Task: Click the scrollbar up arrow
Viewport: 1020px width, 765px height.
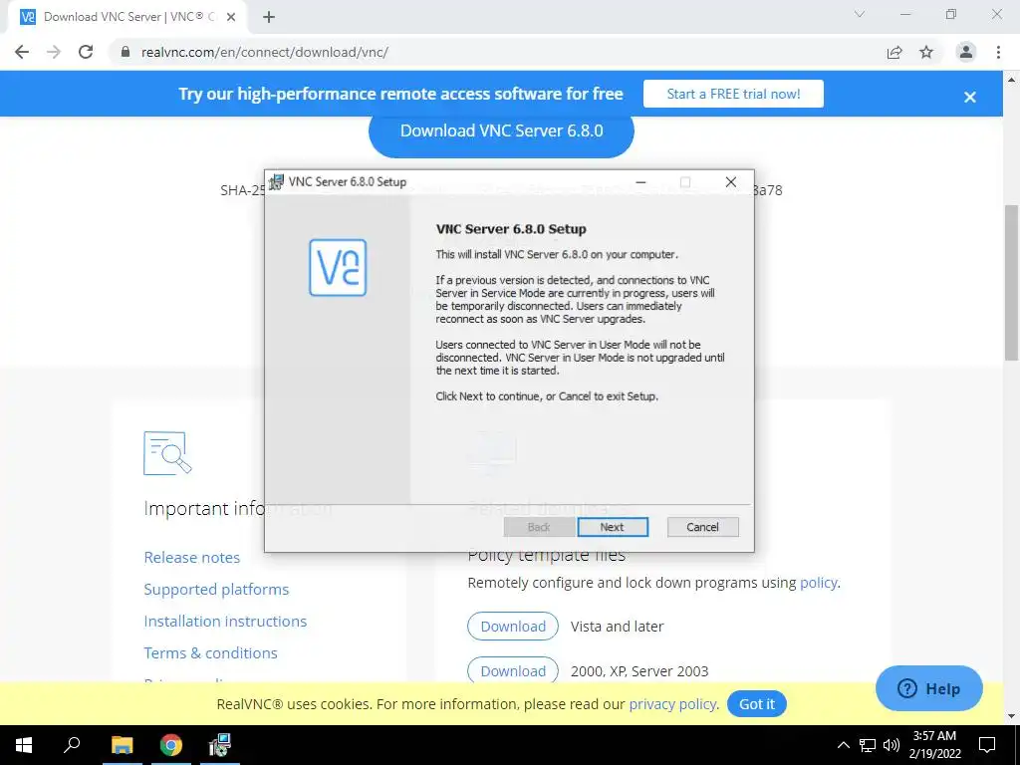Action: click(x=1012, y=80)
